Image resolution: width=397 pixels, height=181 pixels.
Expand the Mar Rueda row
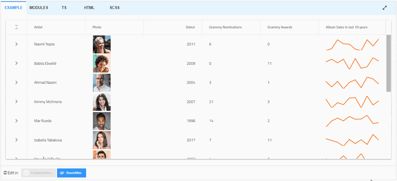[16, 121]
